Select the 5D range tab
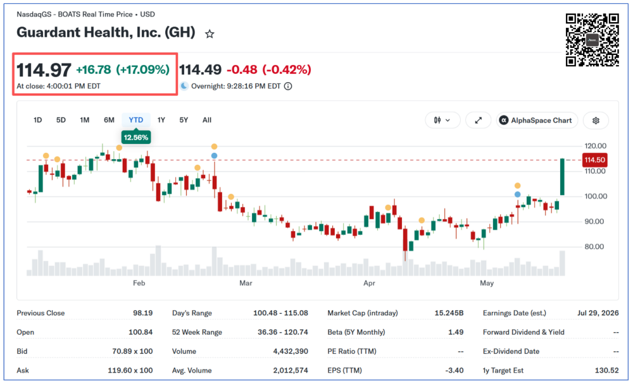 pyautogui.click(x=61, y=119)
